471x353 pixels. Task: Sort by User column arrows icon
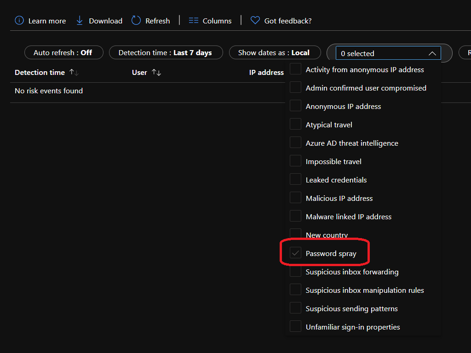pos(156,73)
